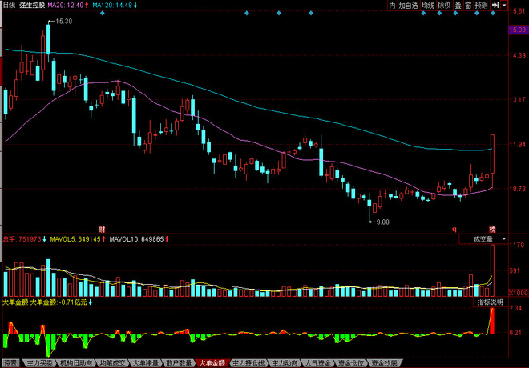Click the 1170 volume axis label
The height and width of the screenshot is (368, 529).
516,245
